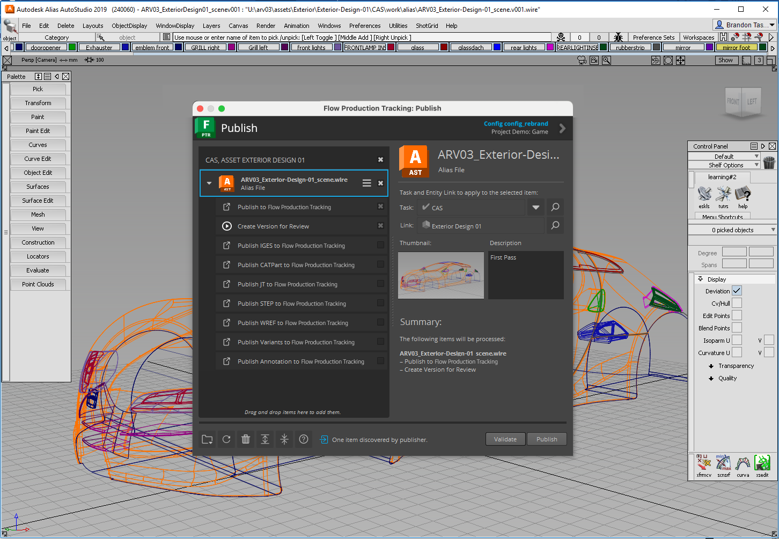Image resolution: width=779 pixels, height=539 pixels.
Task: Select the scnsrf tool icon
Action: [x=724, y=466]
